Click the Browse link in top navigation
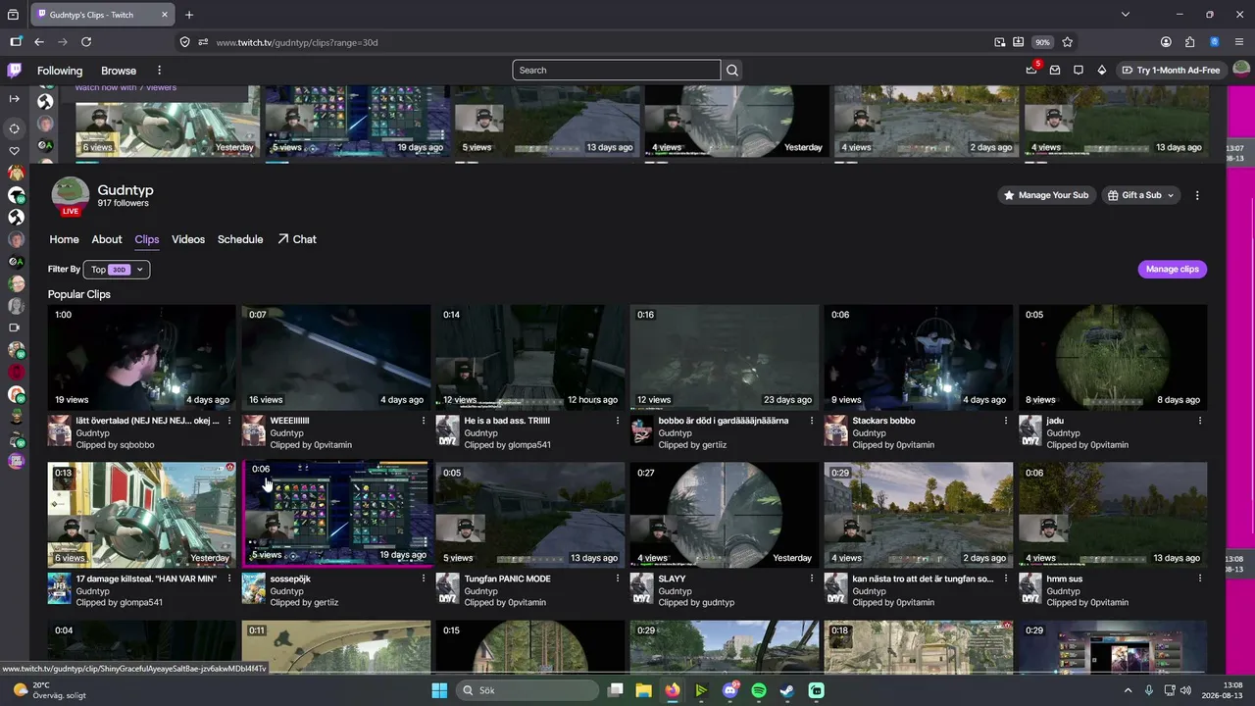 coord(119,71)
